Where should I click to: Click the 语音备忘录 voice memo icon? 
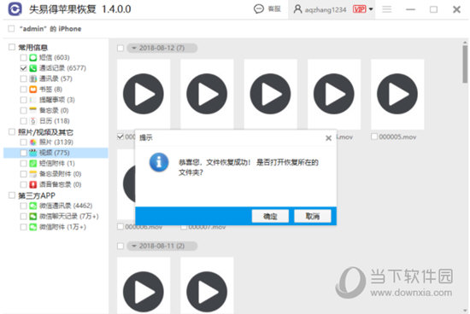[33, 184]
